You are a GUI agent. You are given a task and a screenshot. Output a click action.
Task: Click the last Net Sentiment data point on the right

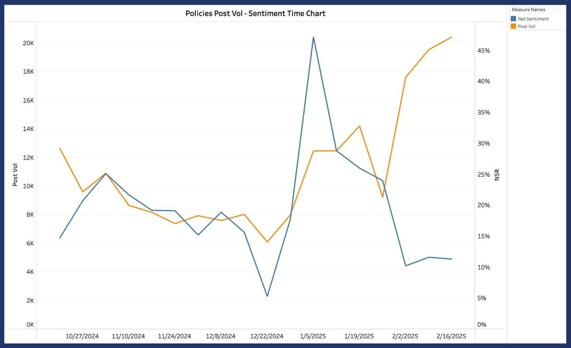(452, 259)
